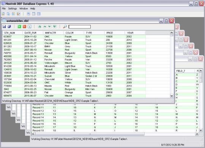Click the TYPE column header
Screen dimensions: 205x148
click(94, 33)
